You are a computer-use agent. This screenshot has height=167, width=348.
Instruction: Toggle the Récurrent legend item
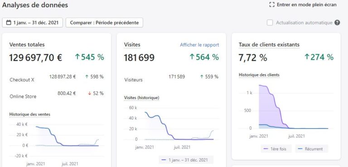(x=312, y=149)
